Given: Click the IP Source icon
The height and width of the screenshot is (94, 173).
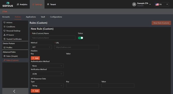Looking at the screenshot, I should tap(5, 35).
